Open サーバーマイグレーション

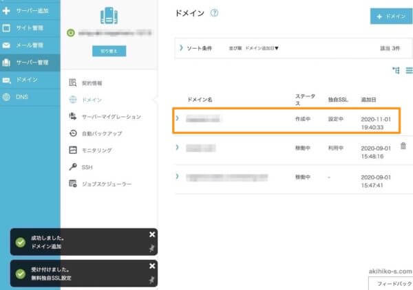point(112,117)
